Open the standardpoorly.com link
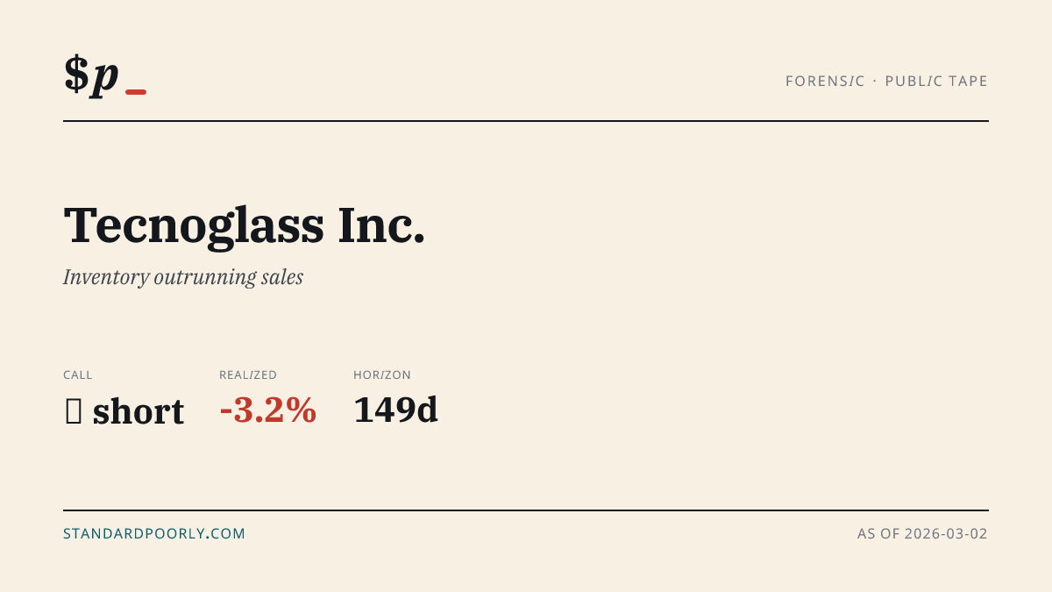 tap(154, 533)
